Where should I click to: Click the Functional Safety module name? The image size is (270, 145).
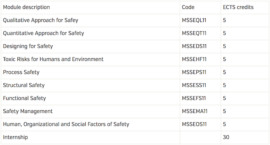pos(24,98)
